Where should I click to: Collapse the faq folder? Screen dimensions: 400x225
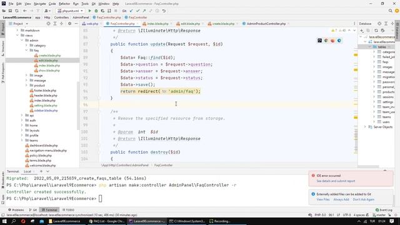(26, 51)
